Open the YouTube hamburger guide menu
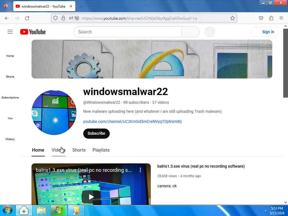Screen dimensions: 288x216 [x=10, y=32]
